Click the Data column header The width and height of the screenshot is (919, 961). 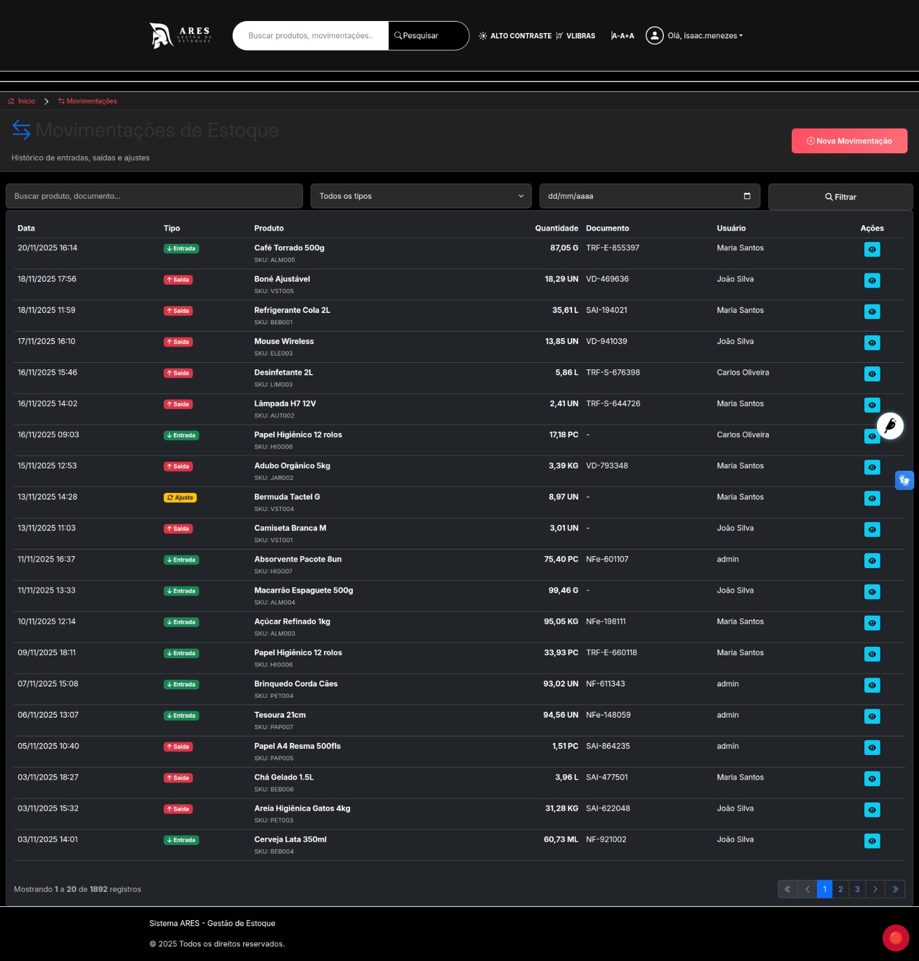click(x=26, y=228)
